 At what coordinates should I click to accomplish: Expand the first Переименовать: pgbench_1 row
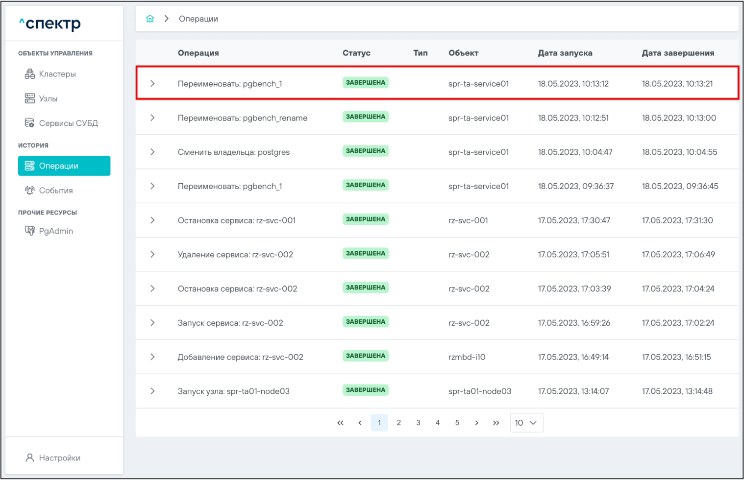click(152, 84)
